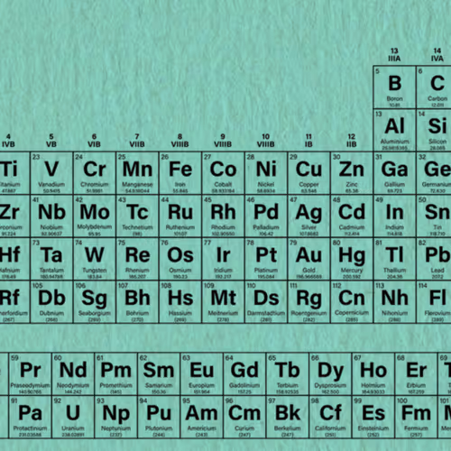Open the Bohrium (Bh) element cell
This screenshot has width=451, height=451.
(x=137, y=302)
